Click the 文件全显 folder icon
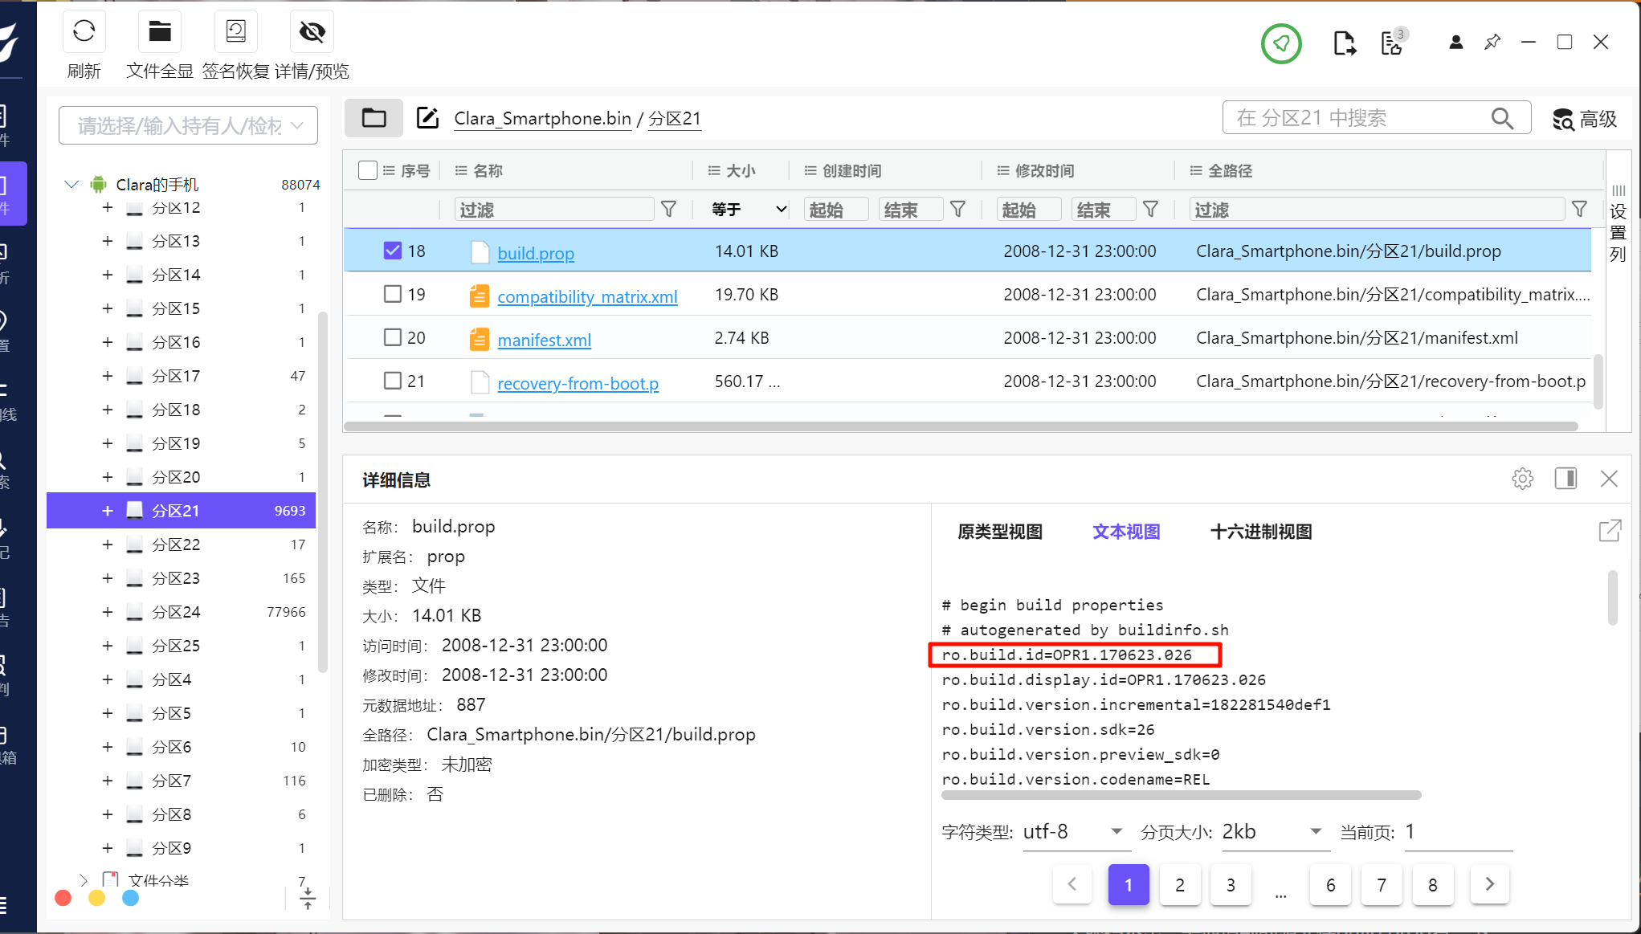Image resolution: width=1641 pixels, height=934 pixels. click(x=159, y=32)
